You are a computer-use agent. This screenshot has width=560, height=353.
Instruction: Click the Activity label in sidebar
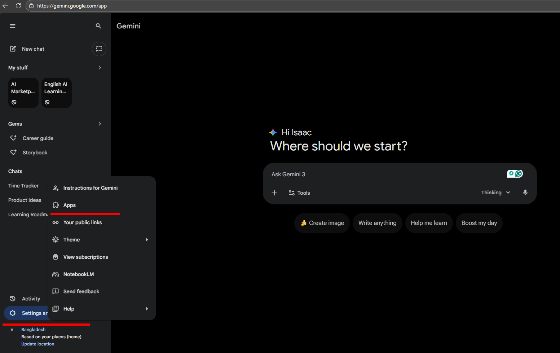point(31,299)
